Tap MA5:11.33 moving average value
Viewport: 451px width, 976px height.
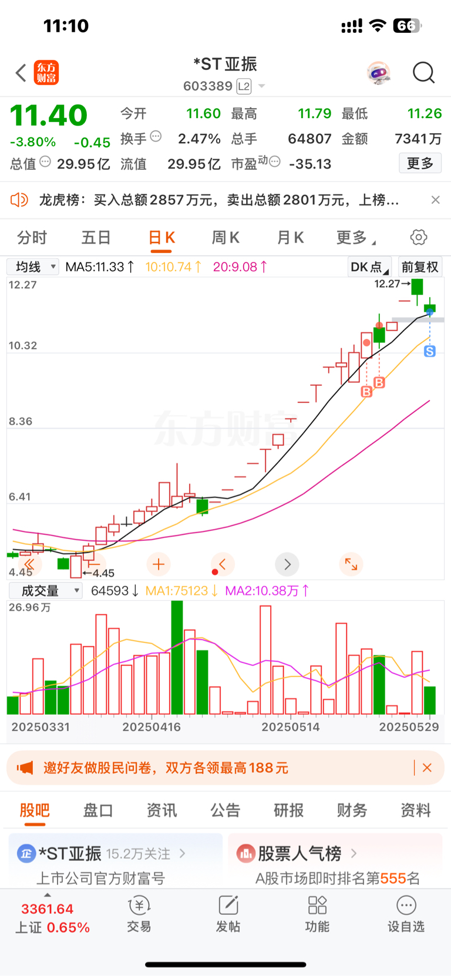coord(100,267)
